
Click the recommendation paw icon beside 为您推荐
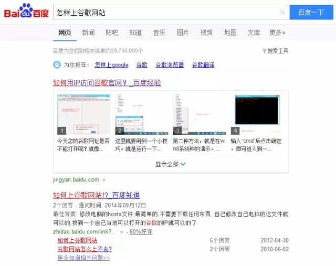point(57,65)
